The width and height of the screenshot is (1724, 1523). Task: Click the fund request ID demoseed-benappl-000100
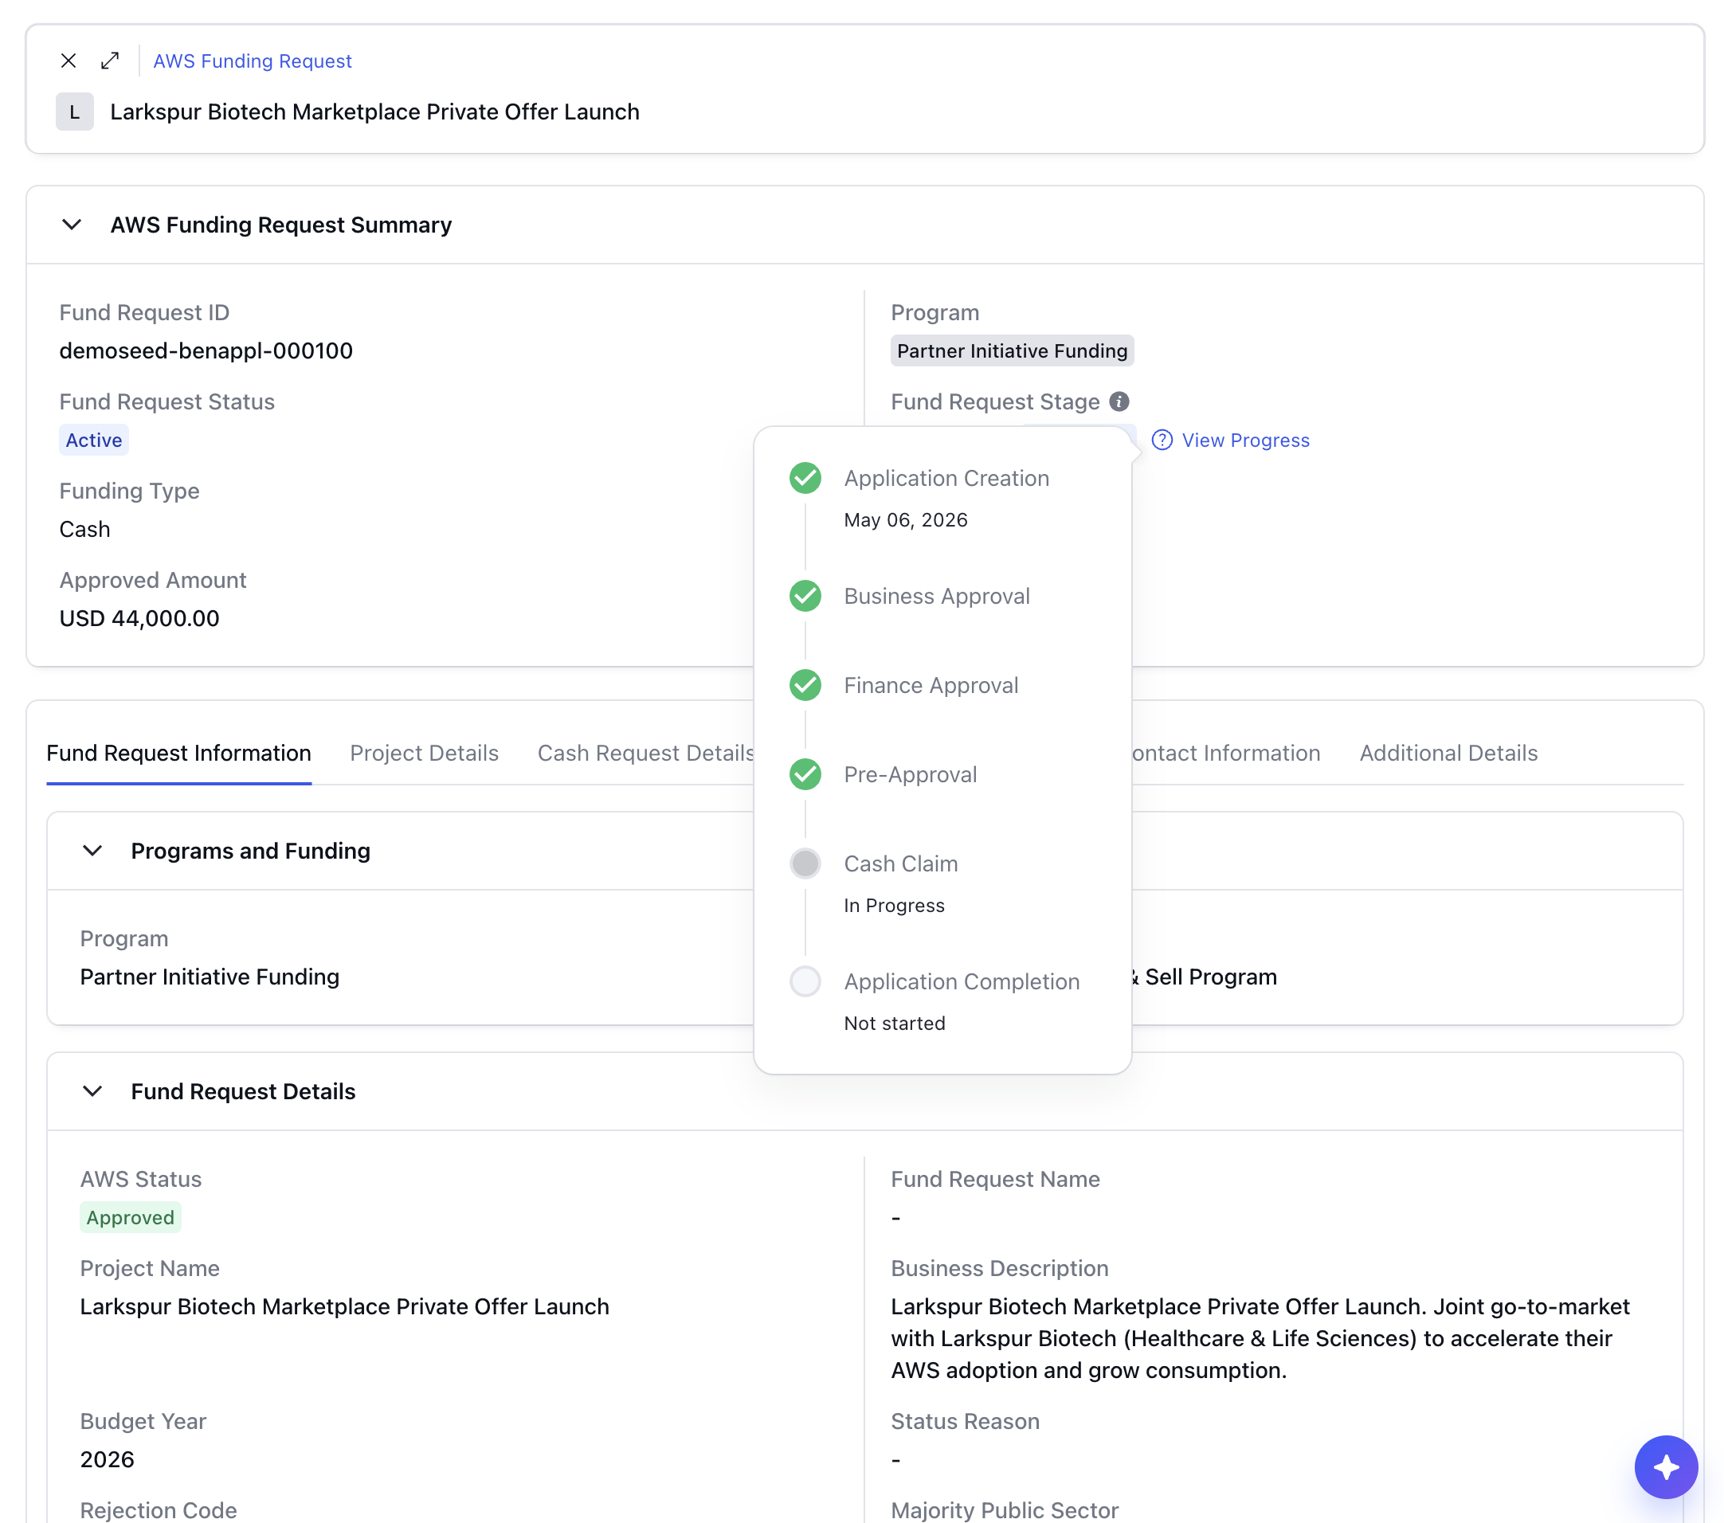pos(206,350)
